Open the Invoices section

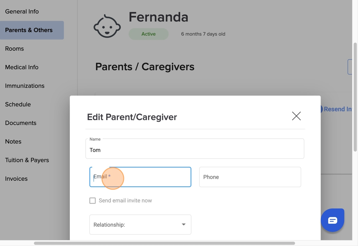(16, 179)
